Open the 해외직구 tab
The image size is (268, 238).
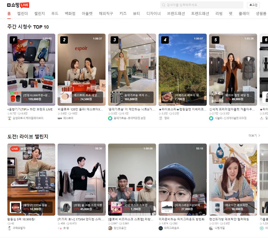106,13
